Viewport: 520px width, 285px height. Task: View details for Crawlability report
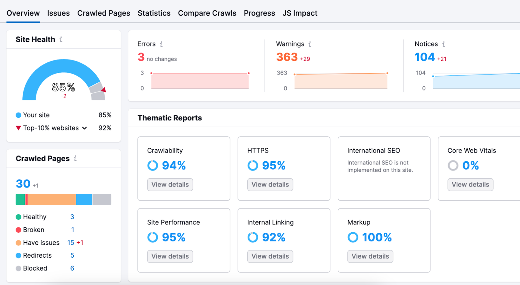[170, 184]
